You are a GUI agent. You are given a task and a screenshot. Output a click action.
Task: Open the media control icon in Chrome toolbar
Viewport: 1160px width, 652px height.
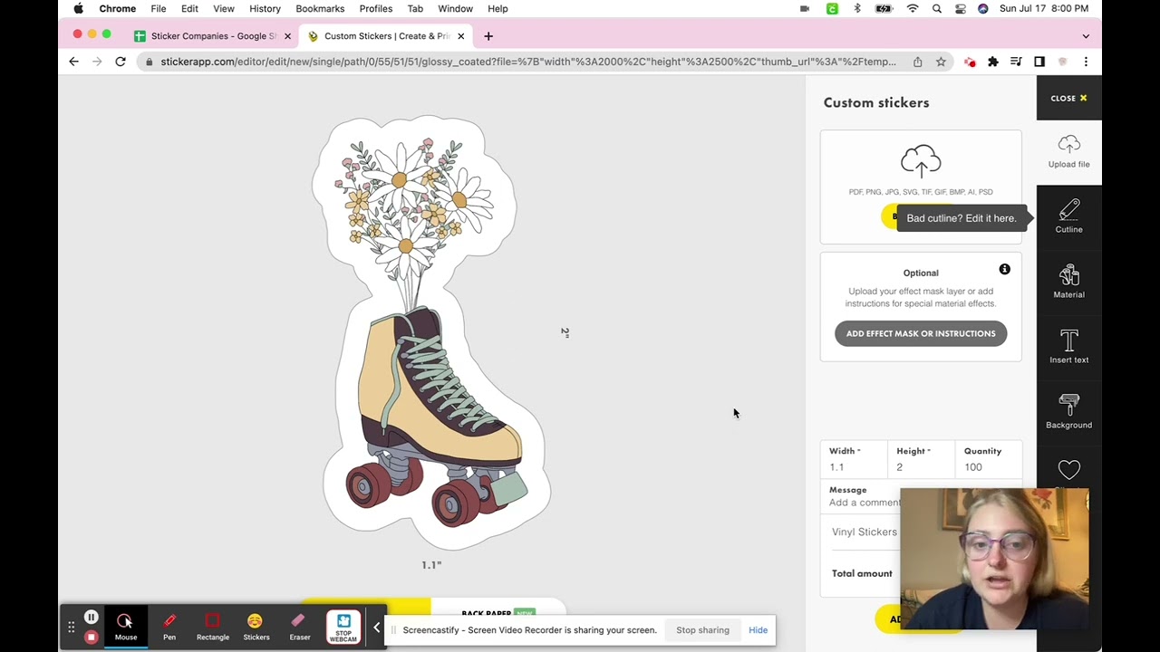1016,62
